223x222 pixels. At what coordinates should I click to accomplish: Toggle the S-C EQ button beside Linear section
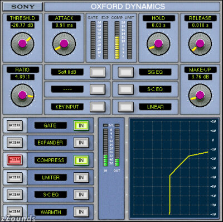[x=126, y=89]
